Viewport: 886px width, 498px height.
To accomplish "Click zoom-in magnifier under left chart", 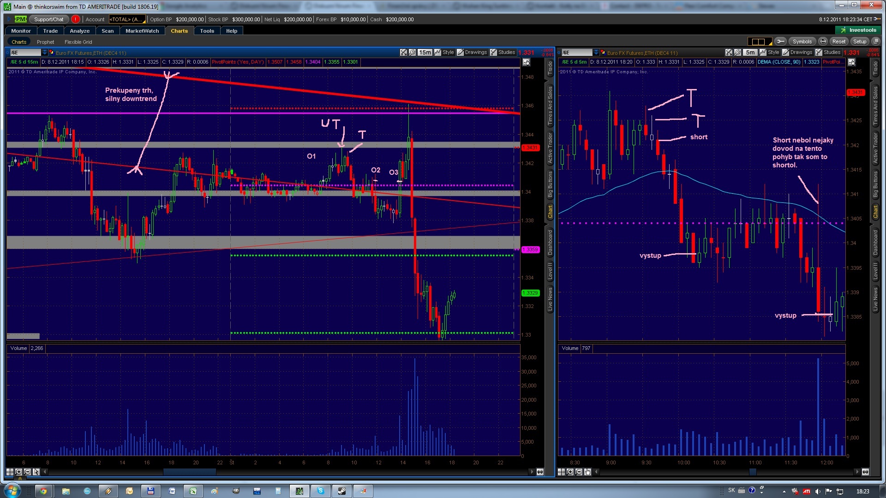I will pyautogui.click(x=18, y=472).
